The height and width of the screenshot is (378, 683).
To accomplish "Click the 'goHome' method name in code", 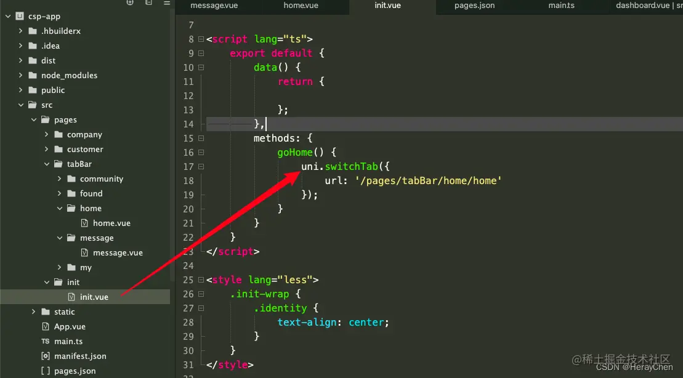I will pos(295,153).
